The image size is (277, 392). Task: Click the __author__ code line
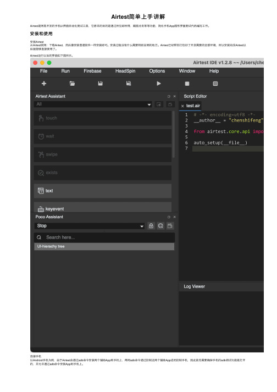click(x=229, y=120)
